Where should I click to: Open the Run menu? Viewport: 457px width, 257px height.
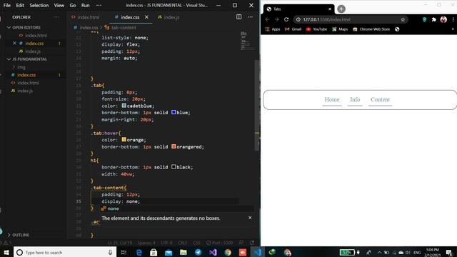[x=86, y=5]
